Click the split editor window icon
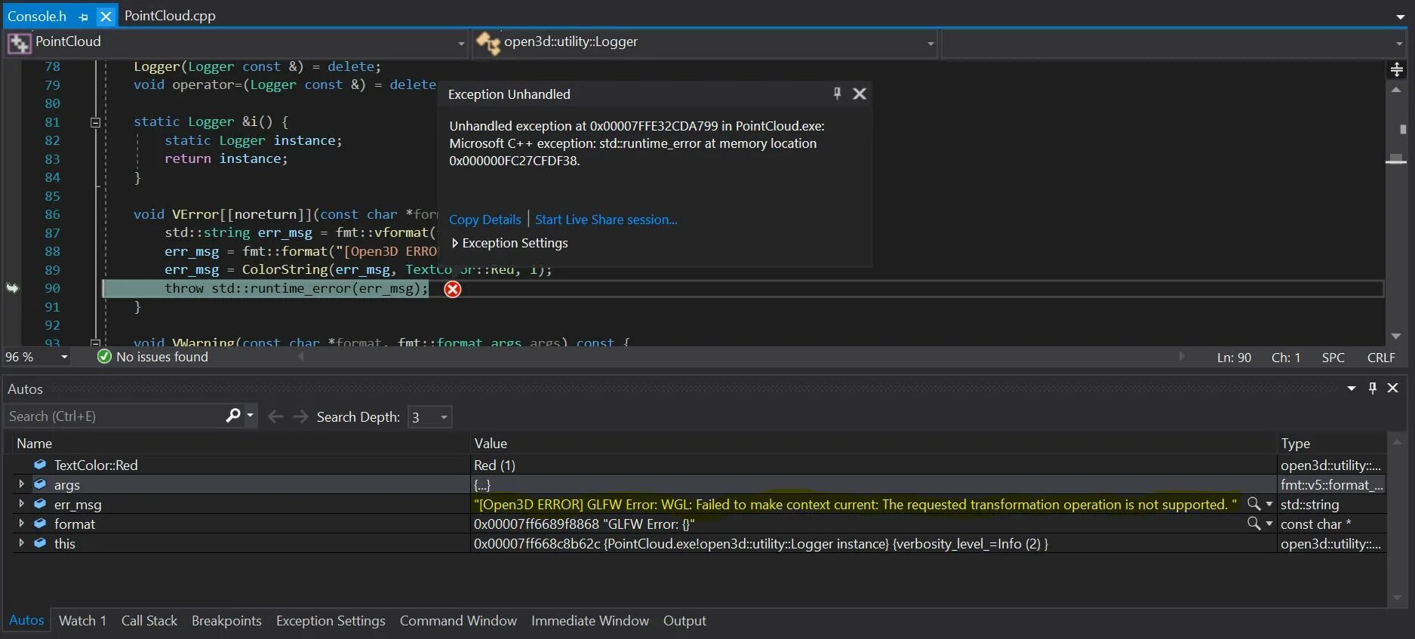Screen dimensions: 1415x639 [x=1396, y=69]
